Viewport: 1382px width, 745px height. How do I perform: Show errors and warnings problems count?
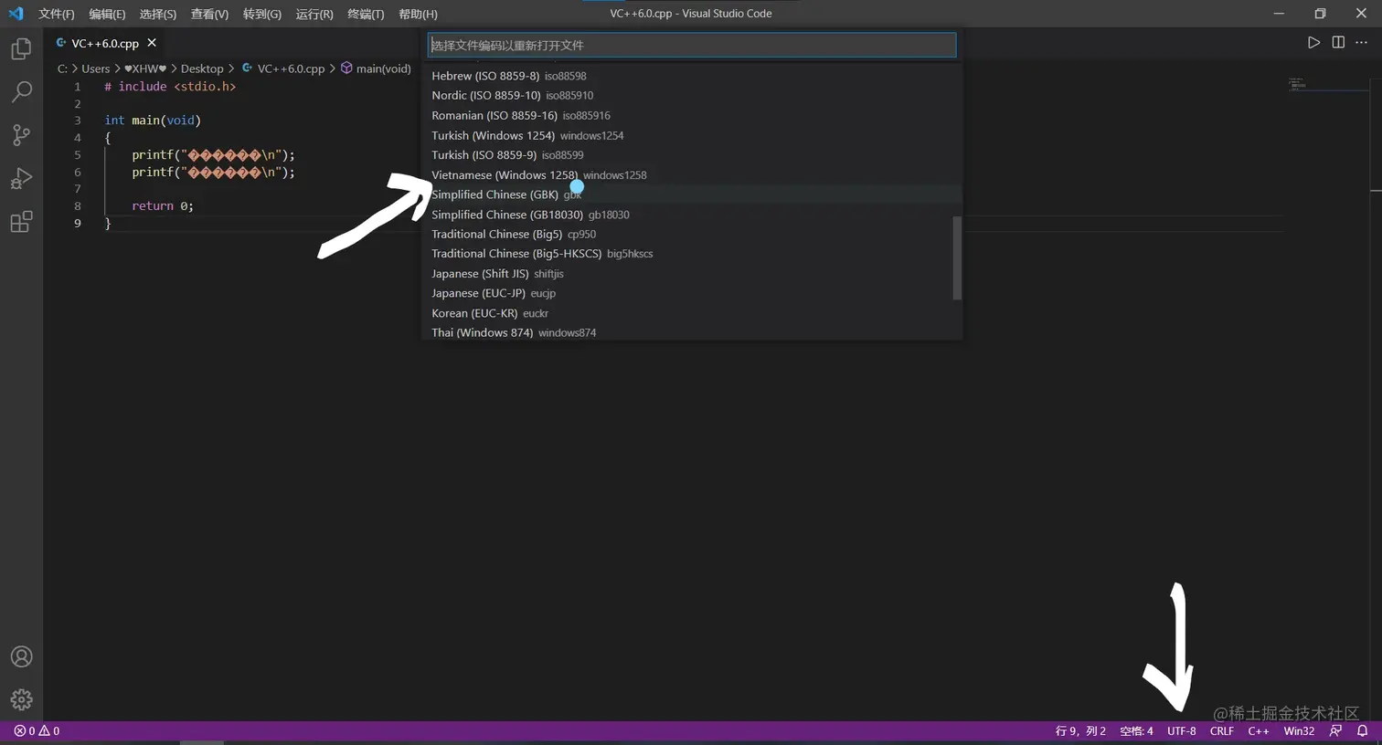coord(37,730)
